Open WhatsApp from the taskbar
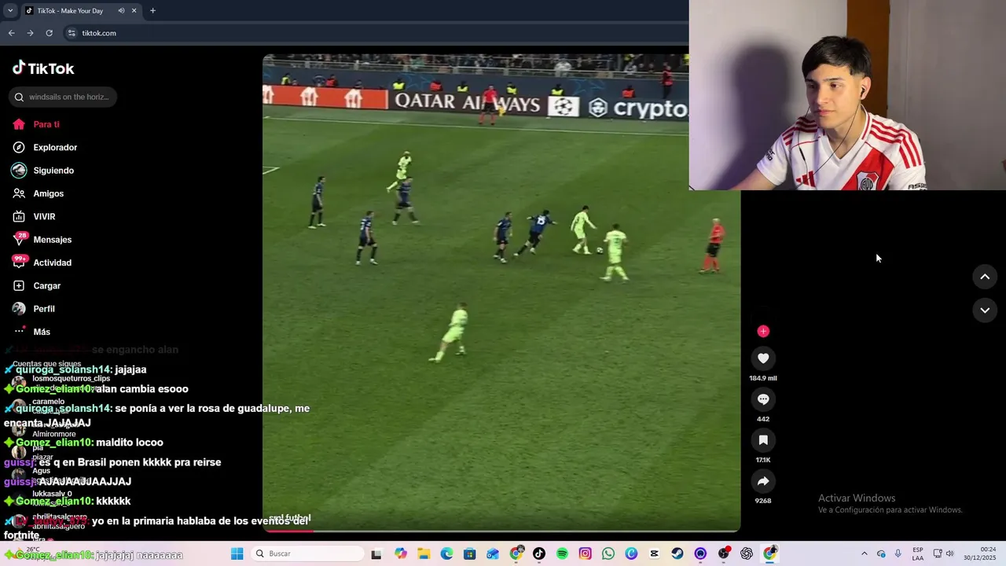 608,553
